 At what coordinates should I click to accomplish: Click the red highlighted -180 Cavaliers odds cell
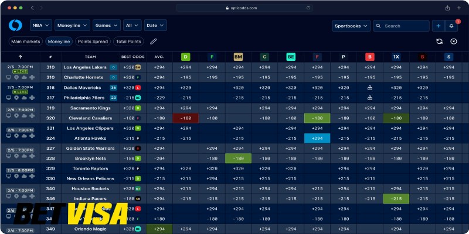[x=186, y=118]
